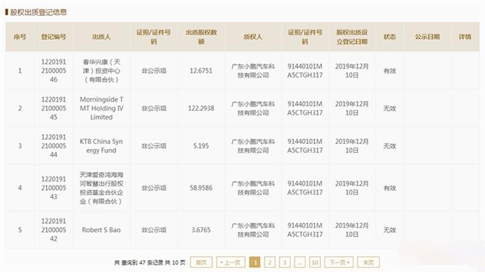Select the KTB China Synergy Fund cell
The width and height of the screenshot is (485, 272).
click(101, 146)
